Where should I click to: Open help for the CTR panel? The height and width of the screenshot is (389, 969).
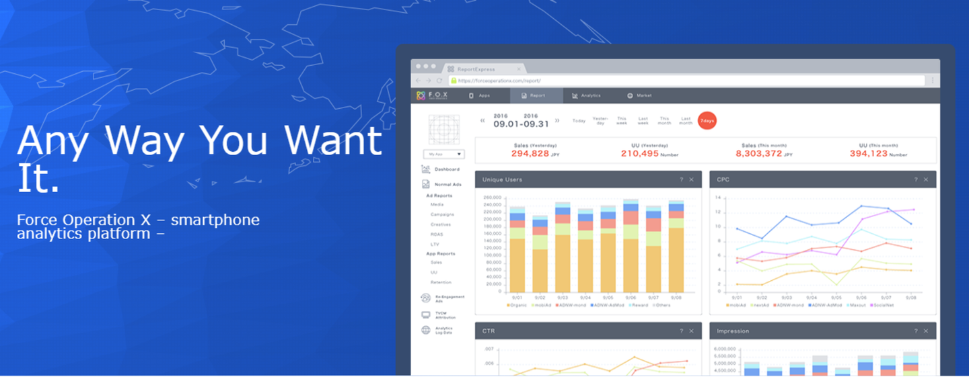coord(681,331)
